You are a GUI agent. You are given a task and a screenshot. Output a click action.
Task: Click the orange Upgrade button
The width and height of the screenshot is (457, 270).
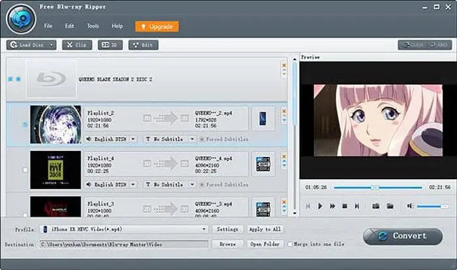[157, 27]
